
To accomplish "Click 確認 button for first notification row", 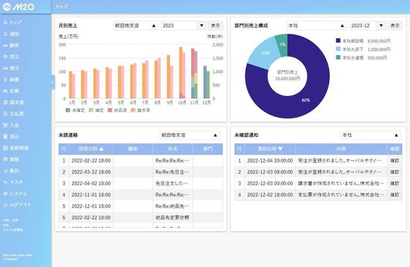I will click(x=394, y=161).
